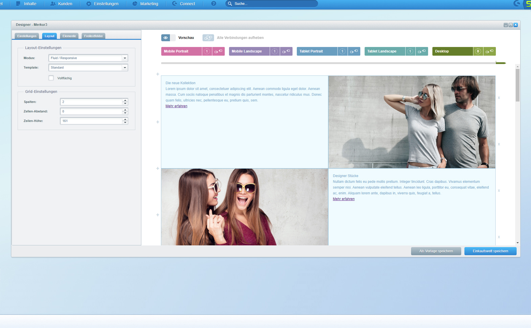Select the Tablet Portrait viewport

(317, 51)
